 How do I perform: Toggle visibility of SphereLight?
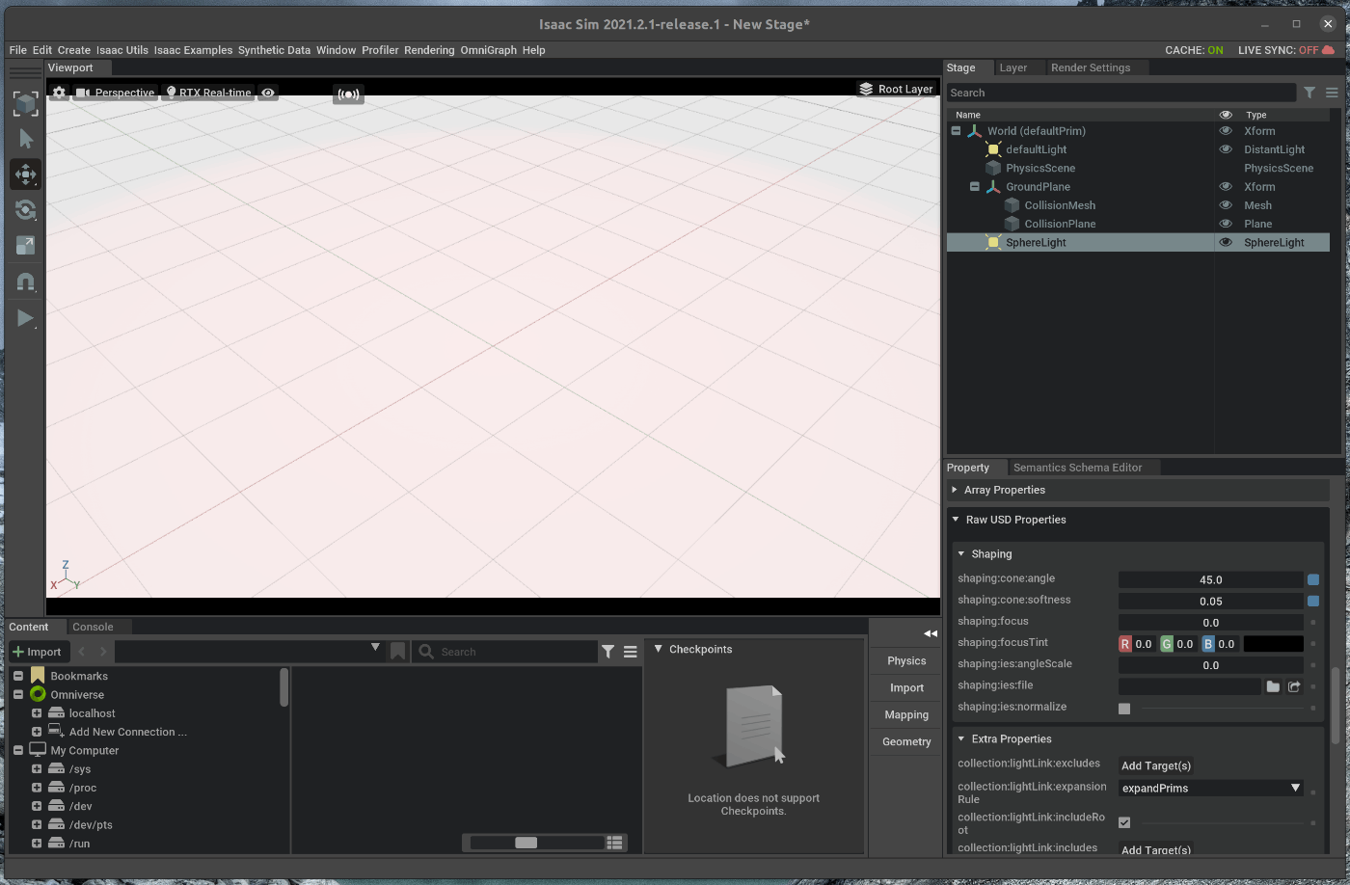(x=1226, y=243)
